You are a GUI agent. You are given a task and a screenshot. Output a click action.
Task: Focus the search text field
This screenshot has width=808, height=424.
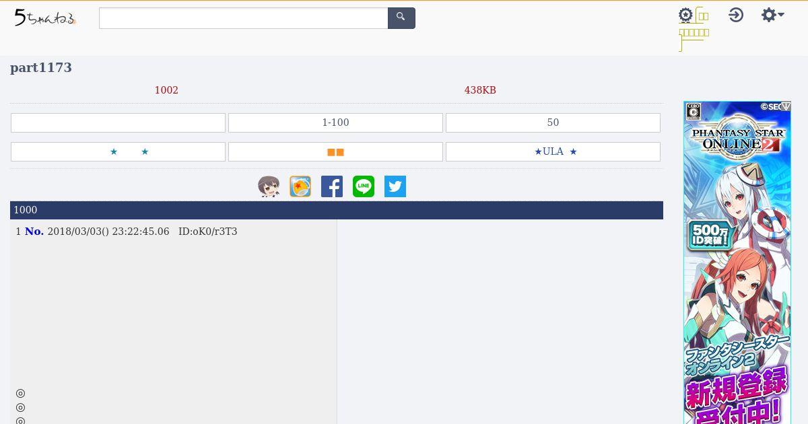click(x=244, y=18)
